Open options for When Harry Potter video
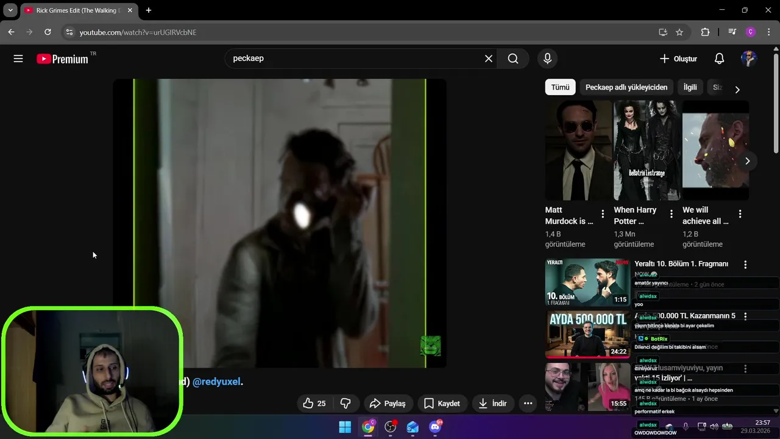 tap(672, 214)
